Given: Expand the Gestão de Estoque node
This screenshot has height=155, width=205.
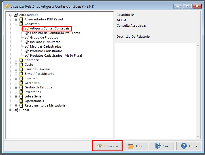Looking at the screenshot, I should tap(16, 87).
